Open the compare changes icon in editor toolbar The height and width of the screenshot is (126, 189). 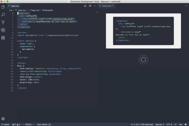pos(85,6)
